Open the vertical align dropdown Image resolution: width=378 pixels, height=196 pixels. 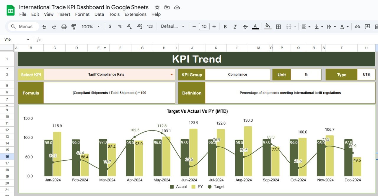coord(319,27)
